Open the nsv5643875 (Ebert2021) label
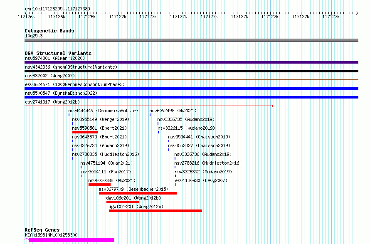The height and width of the screenshot is (244, 370). point(99,137)
